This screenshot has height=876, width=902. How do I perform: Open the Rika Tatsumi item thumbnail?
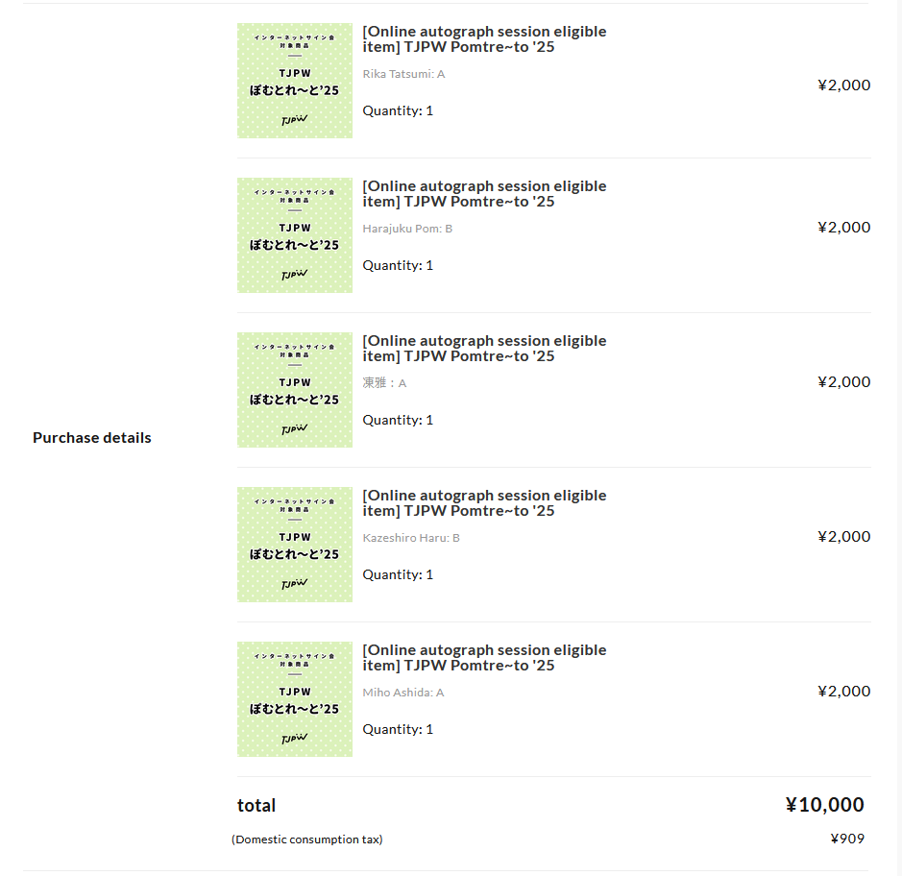[x=295, y=81]
